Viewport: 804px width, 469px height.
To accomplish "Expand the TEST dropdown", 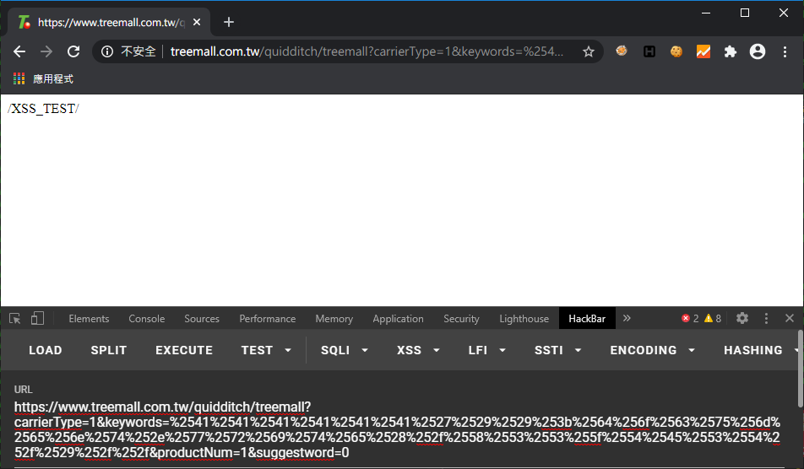I will (x=265, y=350).
